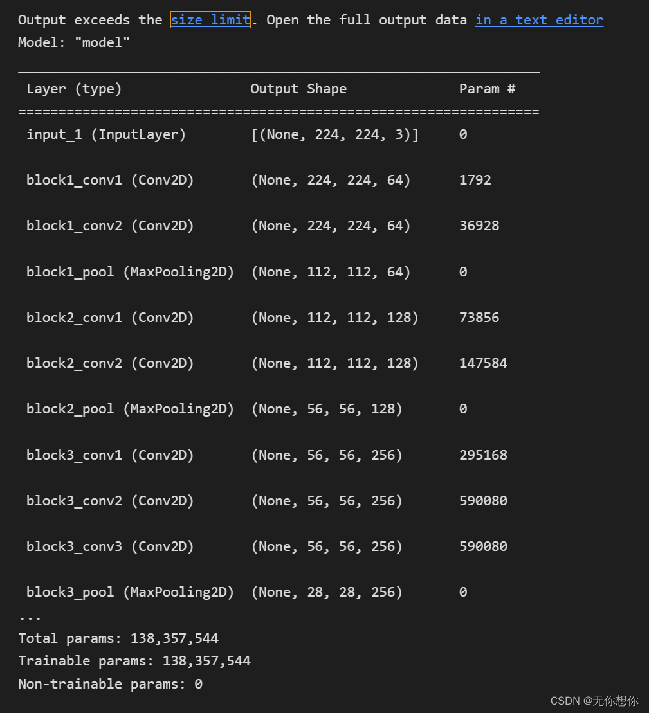Open full output "in a text editor" link
Image resolution: width=649 pixels, height=713 pixels.
pos(539,20)
